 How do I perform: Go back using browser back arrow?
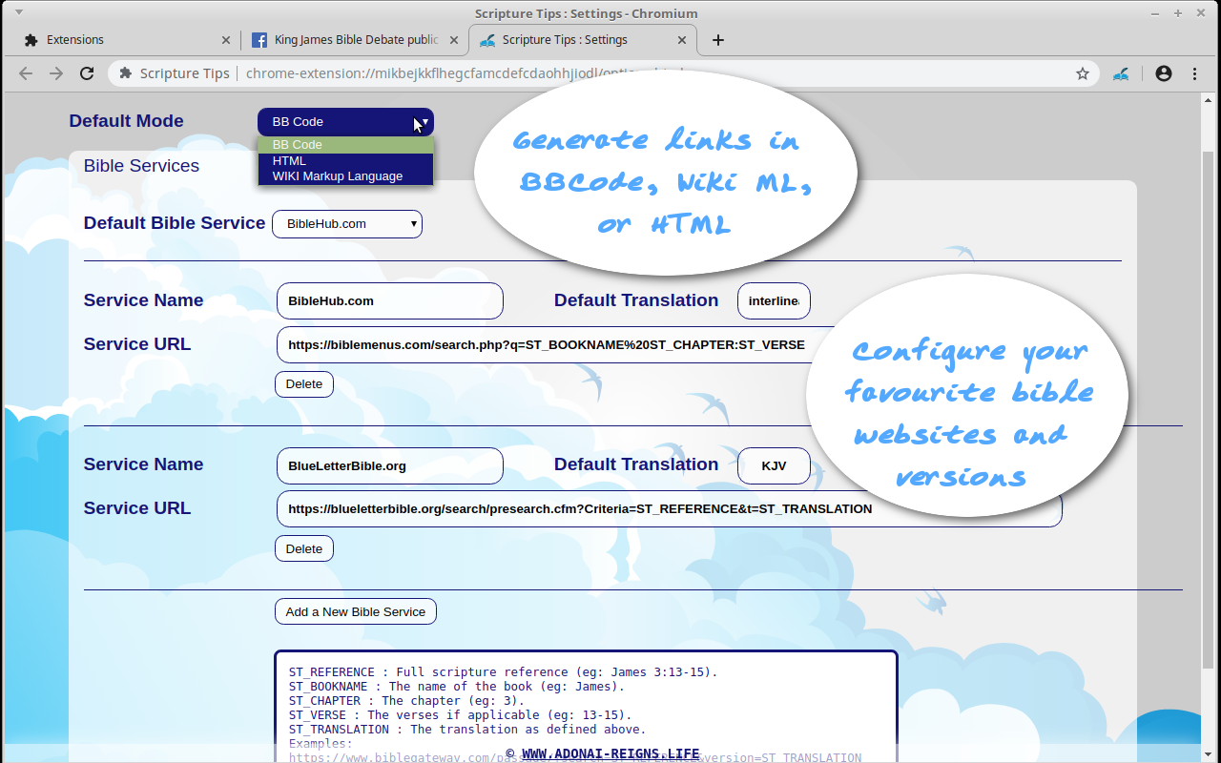pyautogui.click(x=26, y=73)
